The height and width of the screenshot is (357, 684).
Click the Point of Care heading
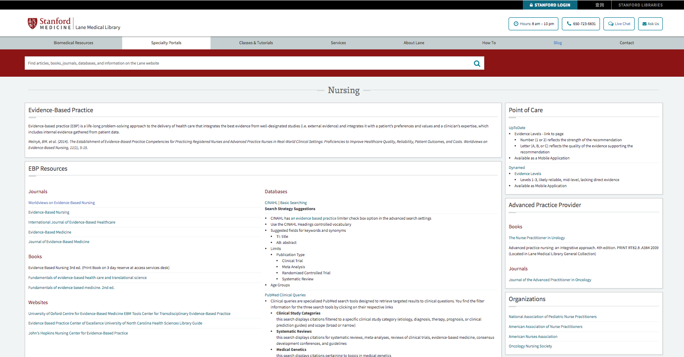click(x=526, y=110)
